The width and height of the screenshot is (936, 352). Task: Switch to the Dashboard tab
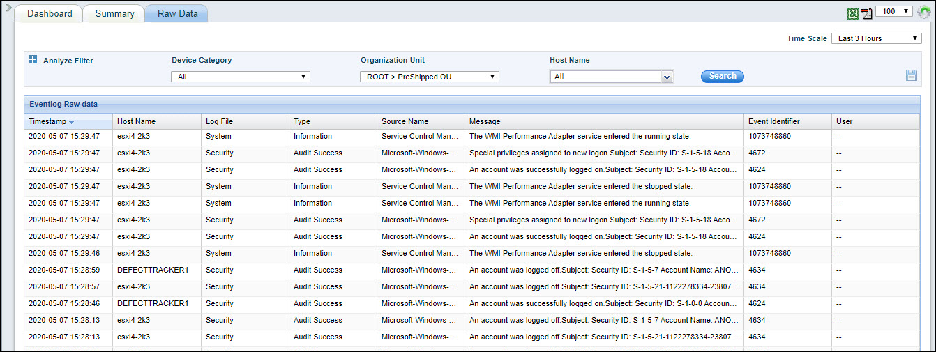point(50,14)
